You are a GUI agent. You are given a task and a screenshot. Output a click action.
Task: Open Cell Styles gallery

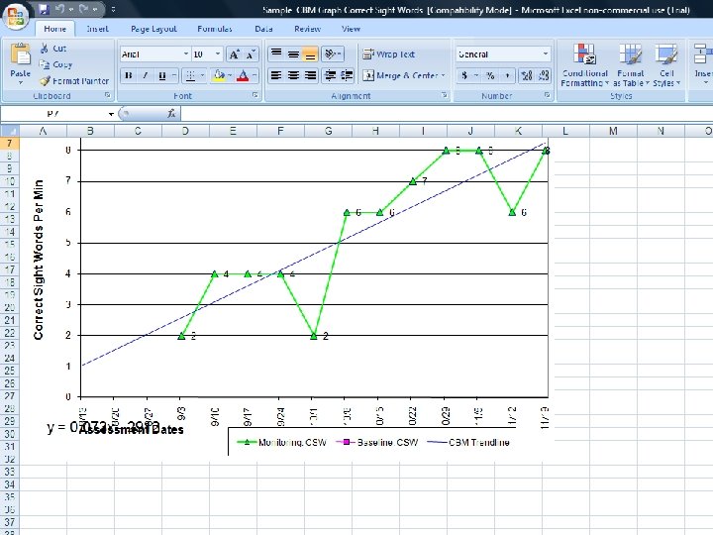[666, 64]
